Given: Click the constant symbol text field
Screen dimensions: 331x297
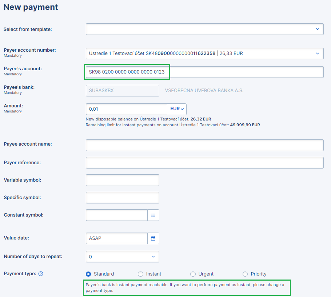Looking at the screenshot, I should point(116,215).
